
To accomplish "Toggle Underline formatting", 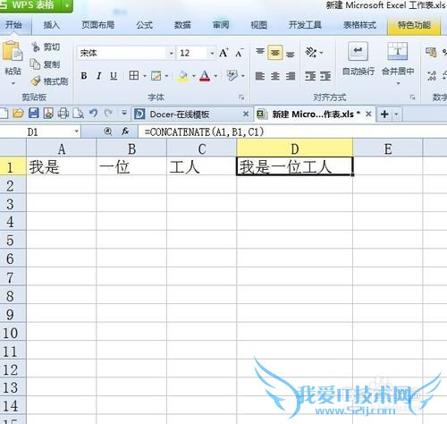I will coord(114,76).
